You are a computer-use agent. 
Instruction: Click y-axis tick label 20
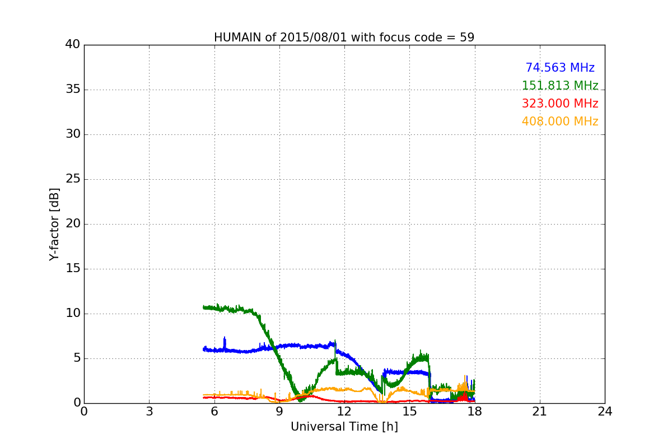point(72,224)
